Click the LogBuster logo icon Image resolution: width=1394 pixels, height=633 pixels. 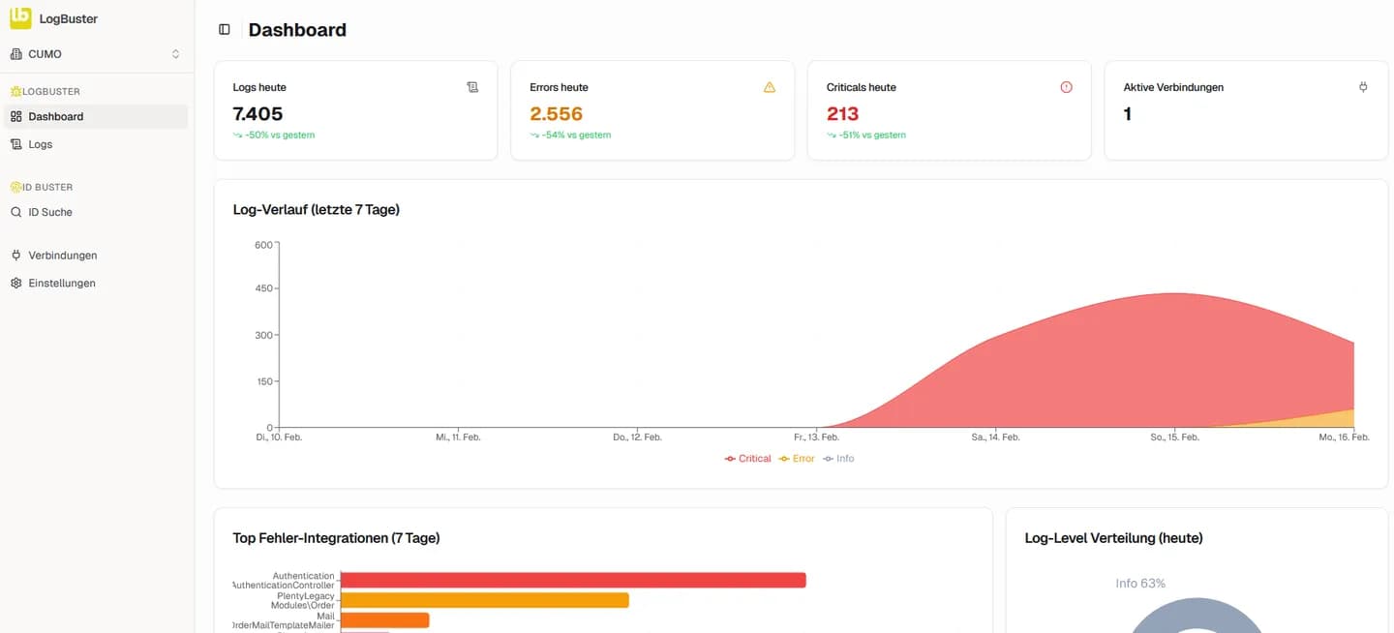pyautogui.click(x=20, y=17)
